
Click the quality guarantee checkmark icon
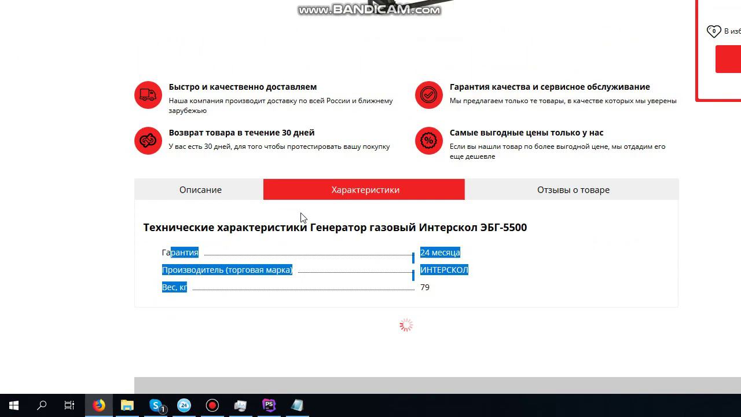coord(429,95)
